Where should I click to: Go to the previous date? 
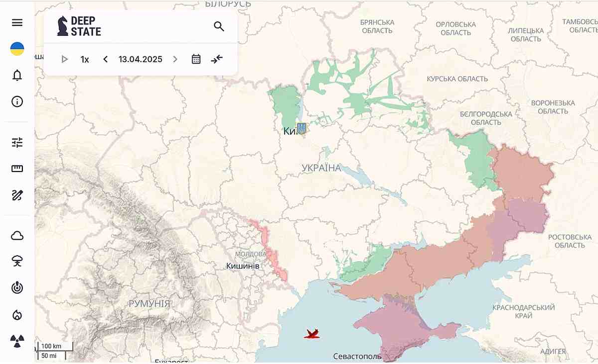105,59
